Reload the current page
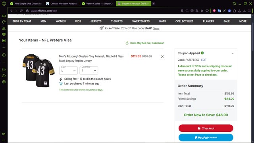 [21, 11]
